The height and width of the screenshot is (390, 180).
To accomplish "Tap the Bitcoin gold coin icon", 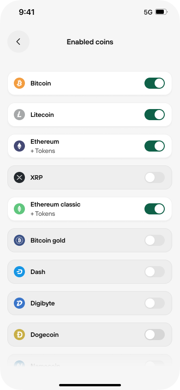I will (19, 240).
